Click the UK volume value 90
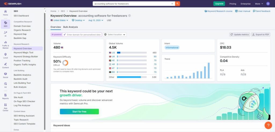This screenshot has width=275, height=132. [155, 57]
